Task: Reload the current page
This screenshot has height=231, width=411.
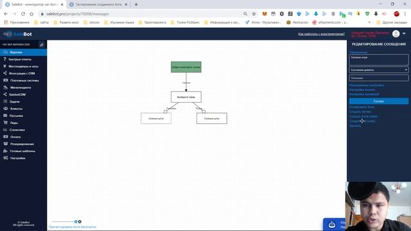Action: coord(23,14)
